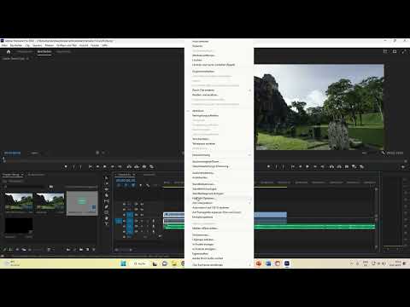Select the Track Select Forward tool

pyautogui.click(x=107, y=183)
